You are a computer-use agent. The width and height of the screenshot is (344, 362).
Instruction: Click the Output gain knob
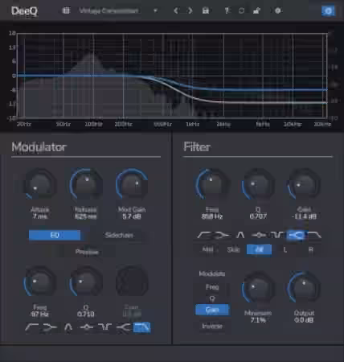click(304, 289)
